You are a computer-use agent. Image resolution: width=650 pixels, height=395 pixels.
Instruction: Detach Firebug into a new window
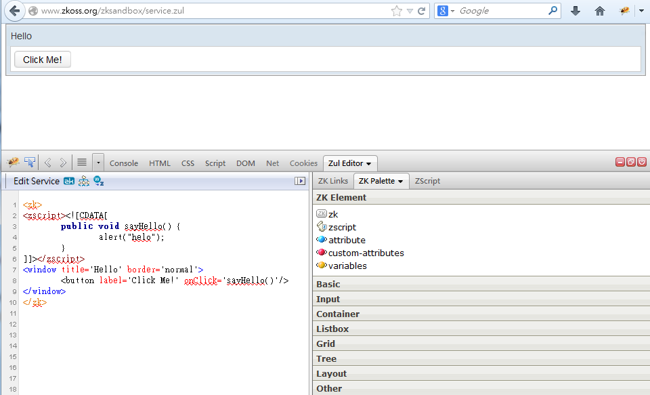tap(631, 162)
